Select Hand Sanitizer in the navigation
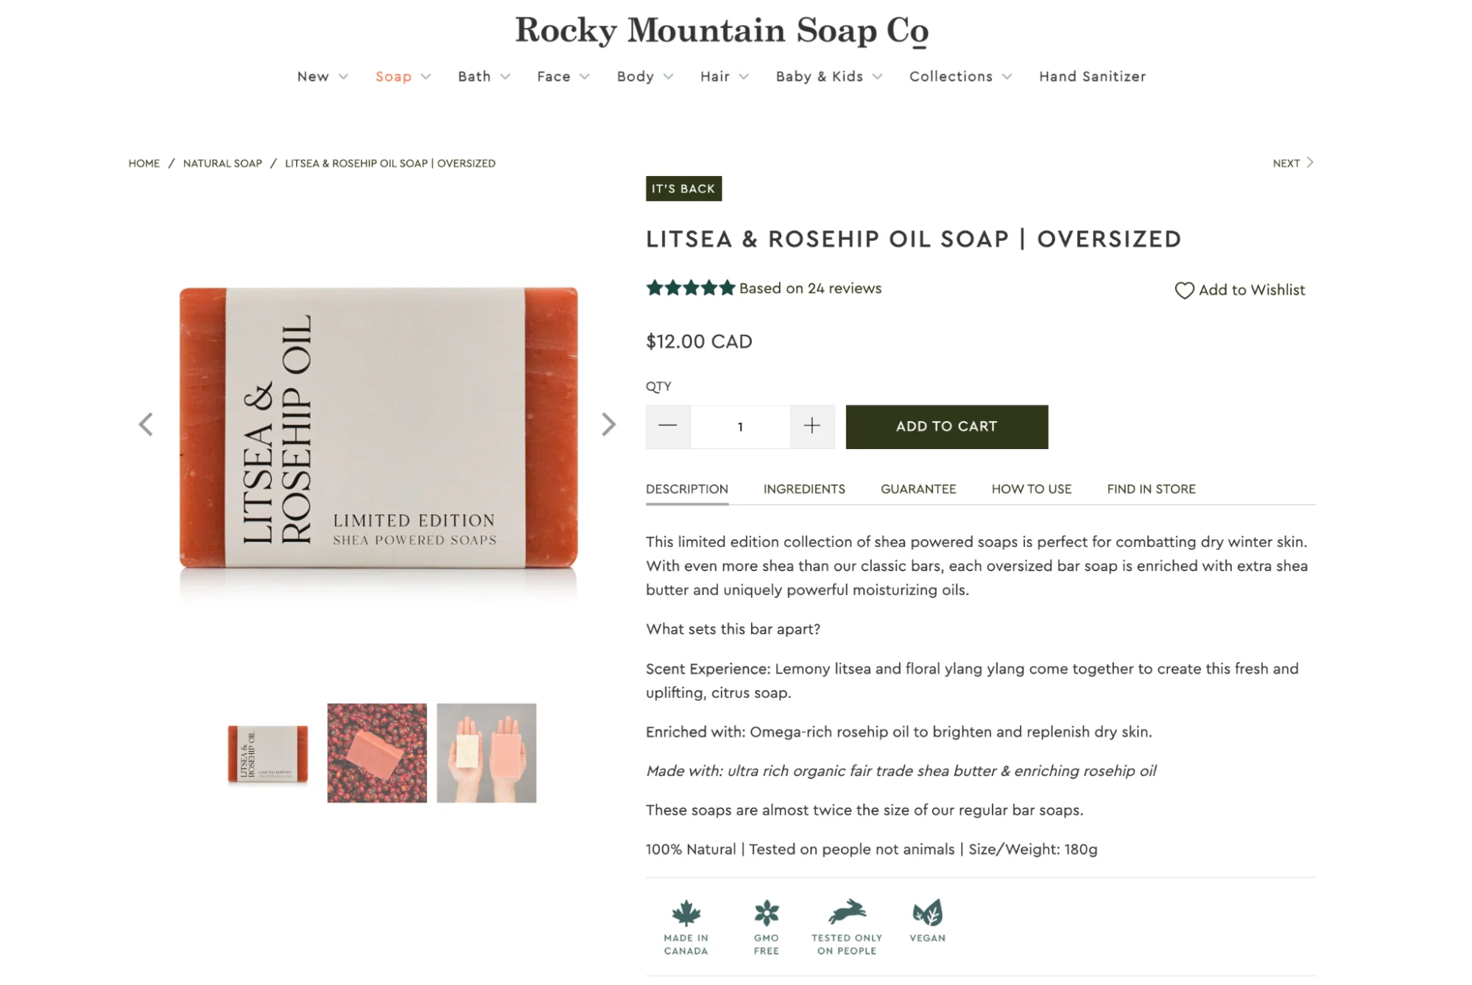 (x=1091, y=76)
